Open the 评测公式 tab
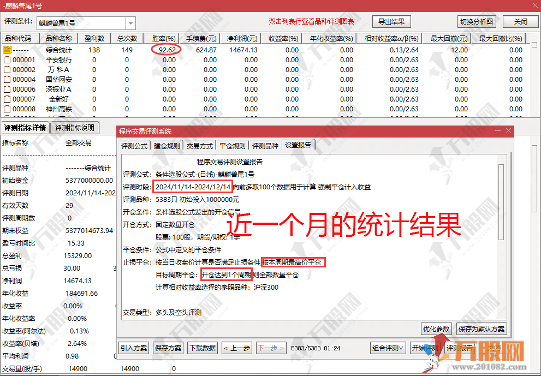Screen dimensions: 541x376 [134, 146]
